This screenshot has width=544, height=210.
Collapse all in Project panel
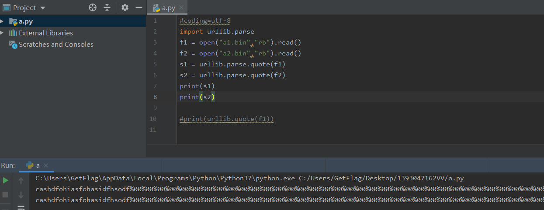[x=107, y=7]
